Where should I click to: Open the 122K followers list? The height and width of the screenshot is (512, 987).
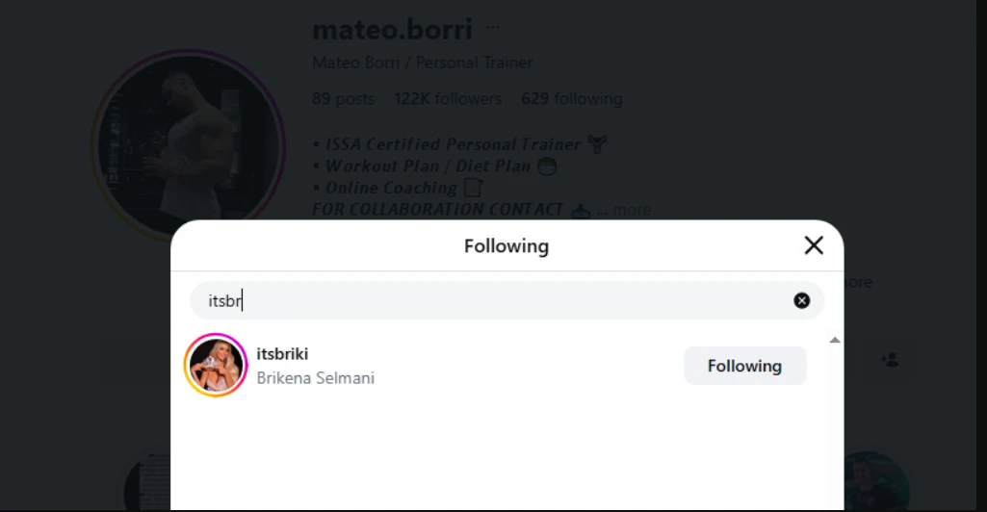tap(448, 98)
